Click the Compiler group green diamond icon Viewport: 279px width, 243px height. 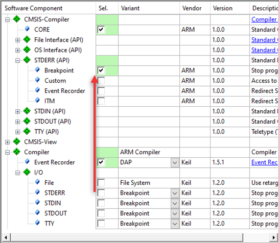tap(17, 152)
